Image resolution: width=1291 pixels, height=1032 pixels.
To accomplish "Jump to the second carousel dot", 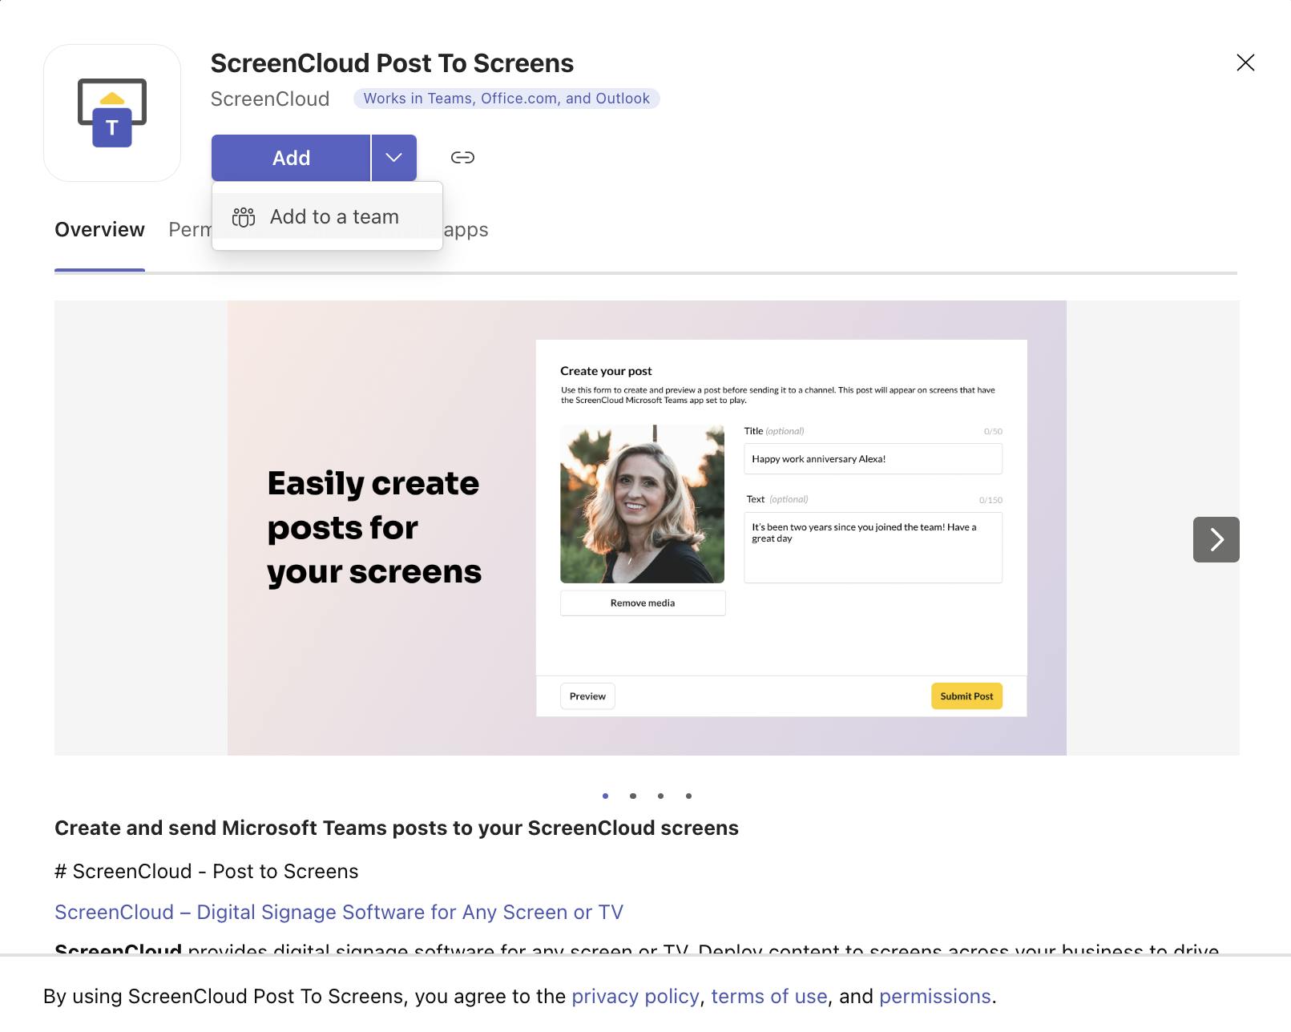I will click(633, 796).
